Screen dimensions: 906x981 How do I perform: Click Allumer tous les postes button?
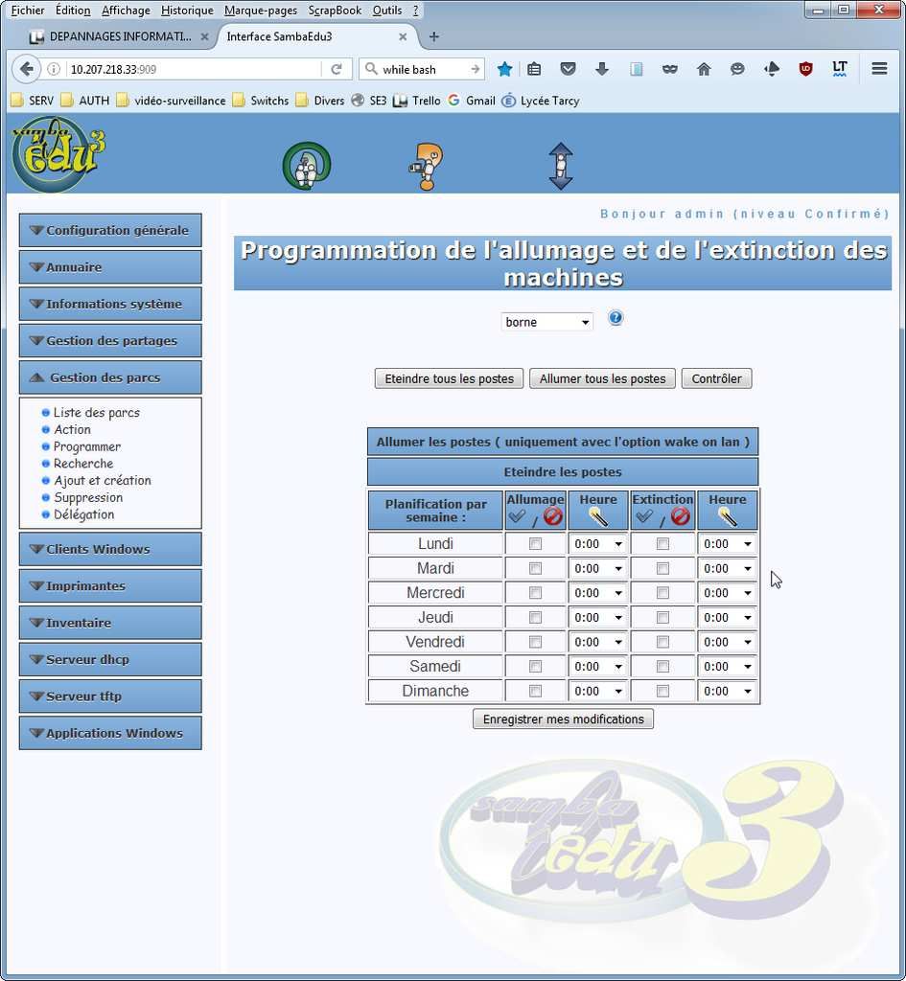[602, 378]
